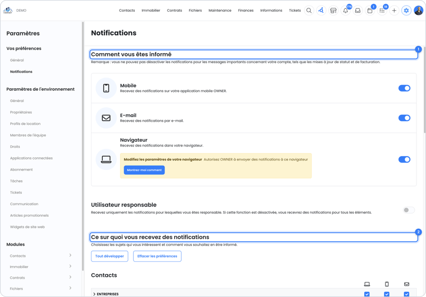
Task: Click the laptop icon beside Navigateur
Action: coord(106,159)
